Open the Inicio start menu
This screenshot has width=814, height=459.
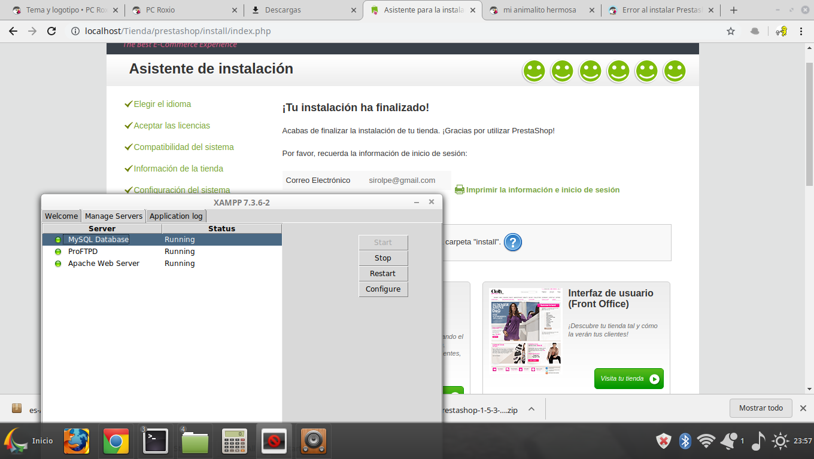coord(29,441)
